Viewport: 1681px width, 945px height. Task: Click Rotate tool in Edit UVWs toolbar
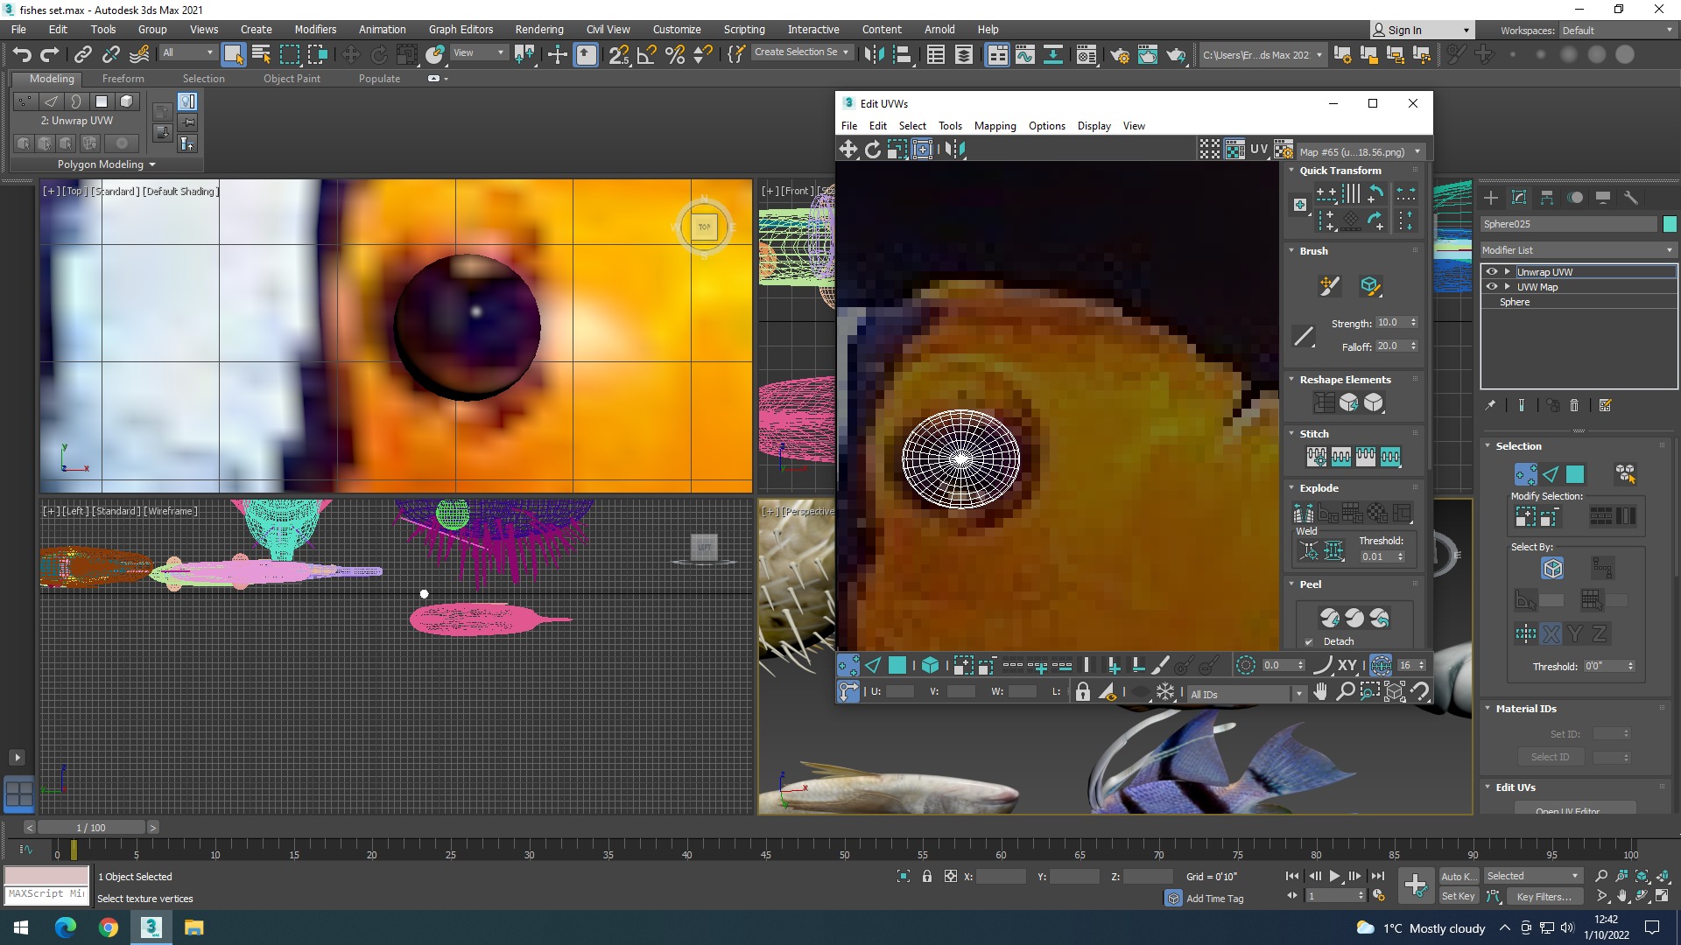[873, 150]
